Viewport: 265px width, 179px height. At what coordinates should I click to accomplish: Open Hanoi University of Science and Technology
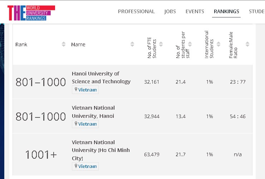[101, 78]
